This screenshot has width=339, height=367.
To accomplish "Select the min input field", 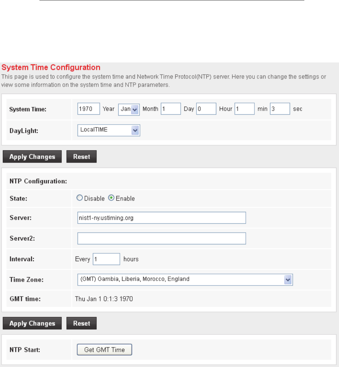I will click(x=245, y=109).
